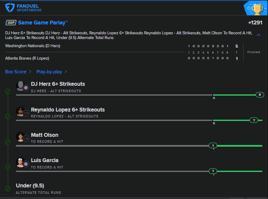268x199 pixels.
Task: Click the Under (9.5) leg title
Action: 30,186
